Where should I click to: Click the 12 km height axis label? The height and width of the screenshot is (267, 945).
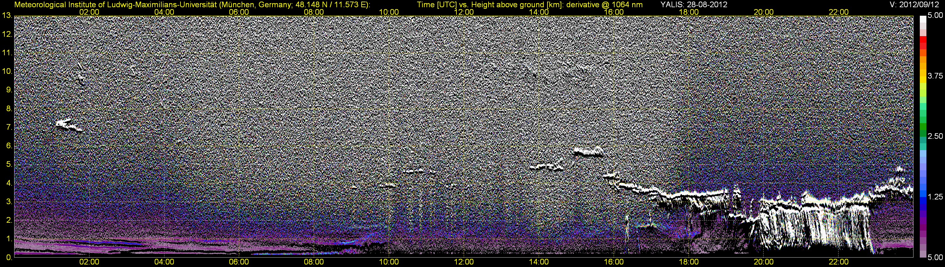(7, 34)
